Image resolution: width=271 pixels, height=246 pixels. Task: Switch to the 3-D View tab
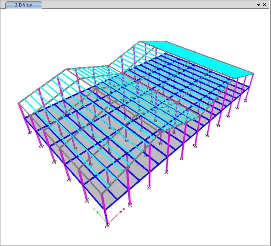click(24, 5)
